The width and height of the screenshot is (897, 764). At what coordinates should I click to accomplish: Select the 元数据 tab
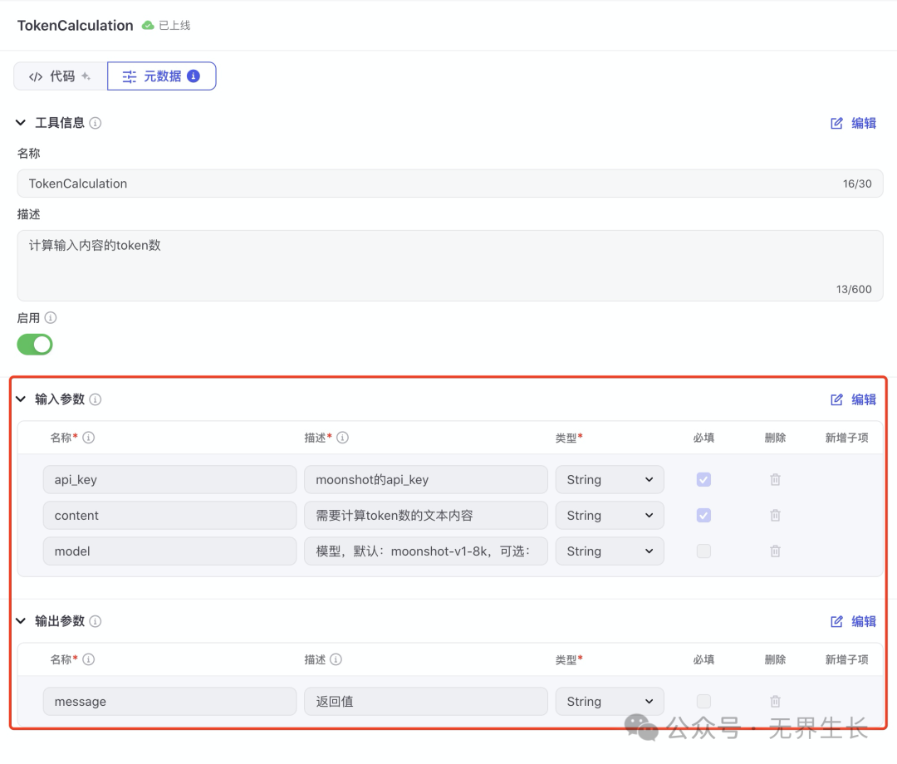[x=161, y=76]
